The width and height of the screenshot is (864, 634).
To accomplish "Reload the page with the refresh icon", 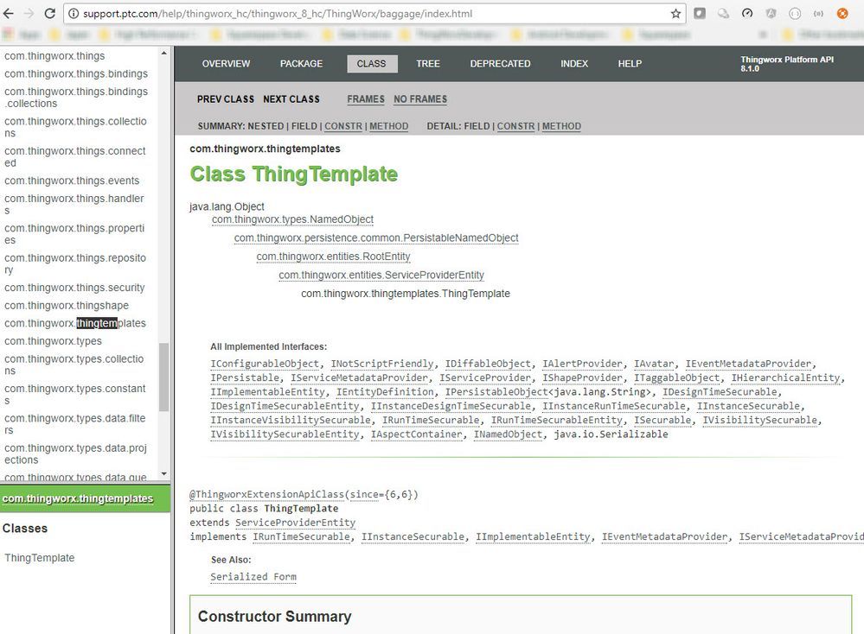I will (x=49, y=13).
